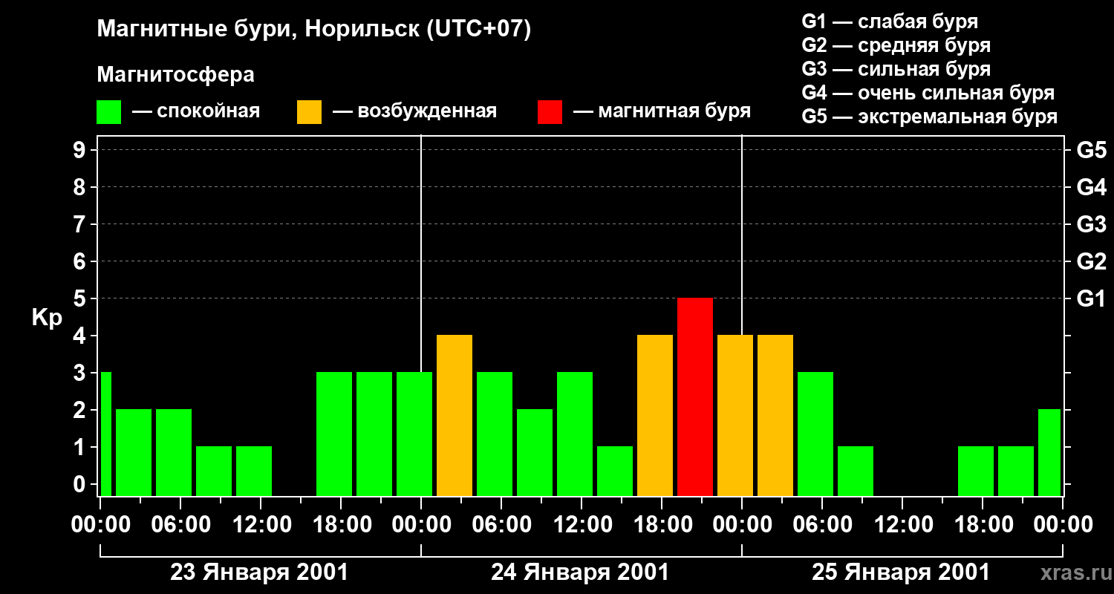Screen dimensions: 1114x594
Task: Select the red Kp 5 storm bar
Action: pyautogui.click(x=695, y=396)
